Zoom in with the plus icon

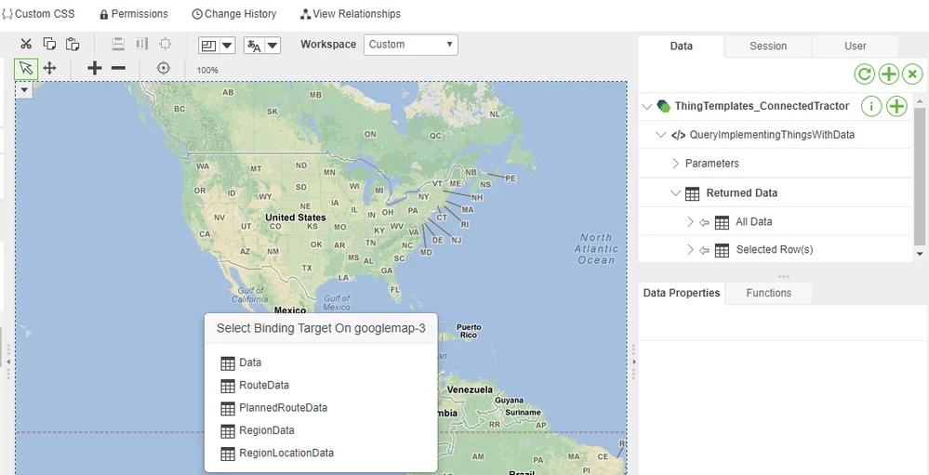pos(94,68)
